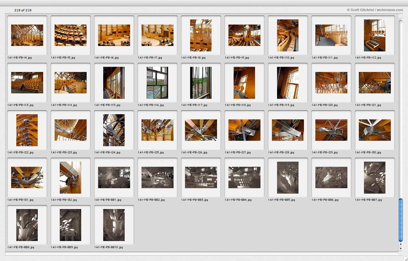Click the "219 of 219" count text

click(23, 10)
